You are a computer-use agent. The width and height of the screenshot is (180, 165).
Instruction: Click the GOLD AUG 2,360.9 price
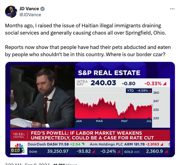tap(154, 151)
